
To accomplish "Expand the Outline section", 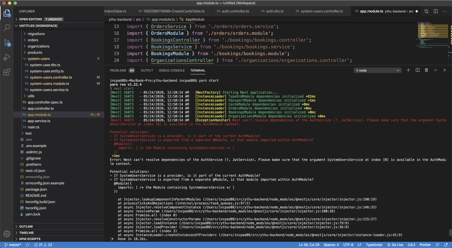I will (59, 227).
